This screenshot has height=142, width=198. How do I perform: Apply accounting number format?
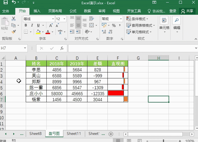pos(104,25)
